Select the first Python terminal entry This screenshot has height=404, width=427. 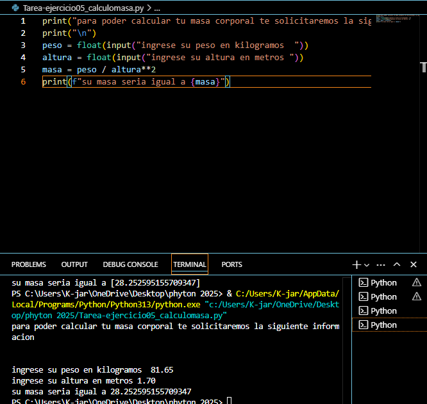(x=390, y=283)
